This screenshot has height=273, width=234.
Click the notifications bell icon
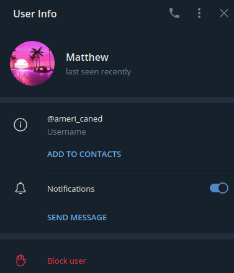[20, 188]
